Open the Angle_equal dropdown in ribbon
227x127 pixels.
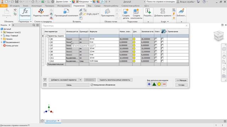pos(98,14)
